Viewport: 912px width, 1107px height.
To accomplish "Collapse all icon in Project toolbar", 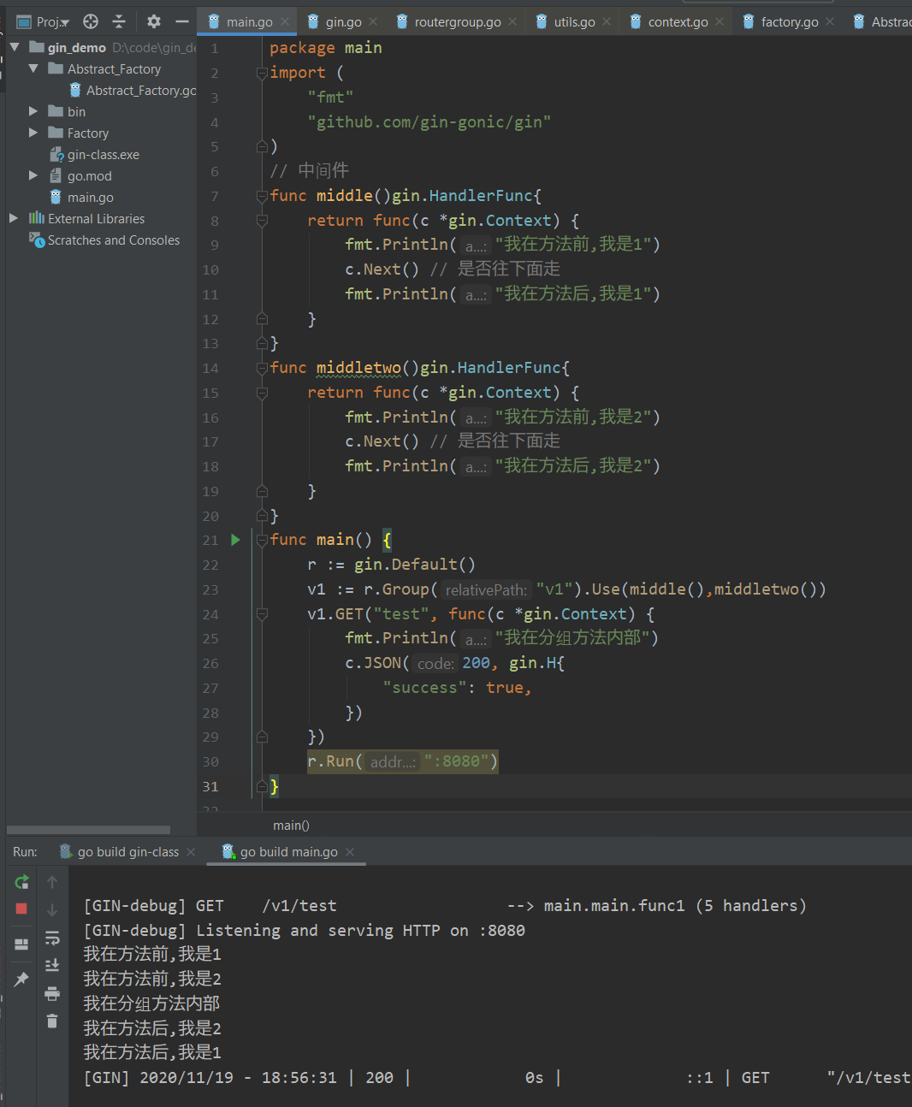I will (x=119, y=21).
